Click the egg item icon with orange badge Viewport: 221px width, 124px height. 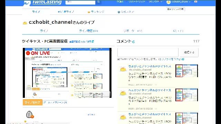[30, 114]
